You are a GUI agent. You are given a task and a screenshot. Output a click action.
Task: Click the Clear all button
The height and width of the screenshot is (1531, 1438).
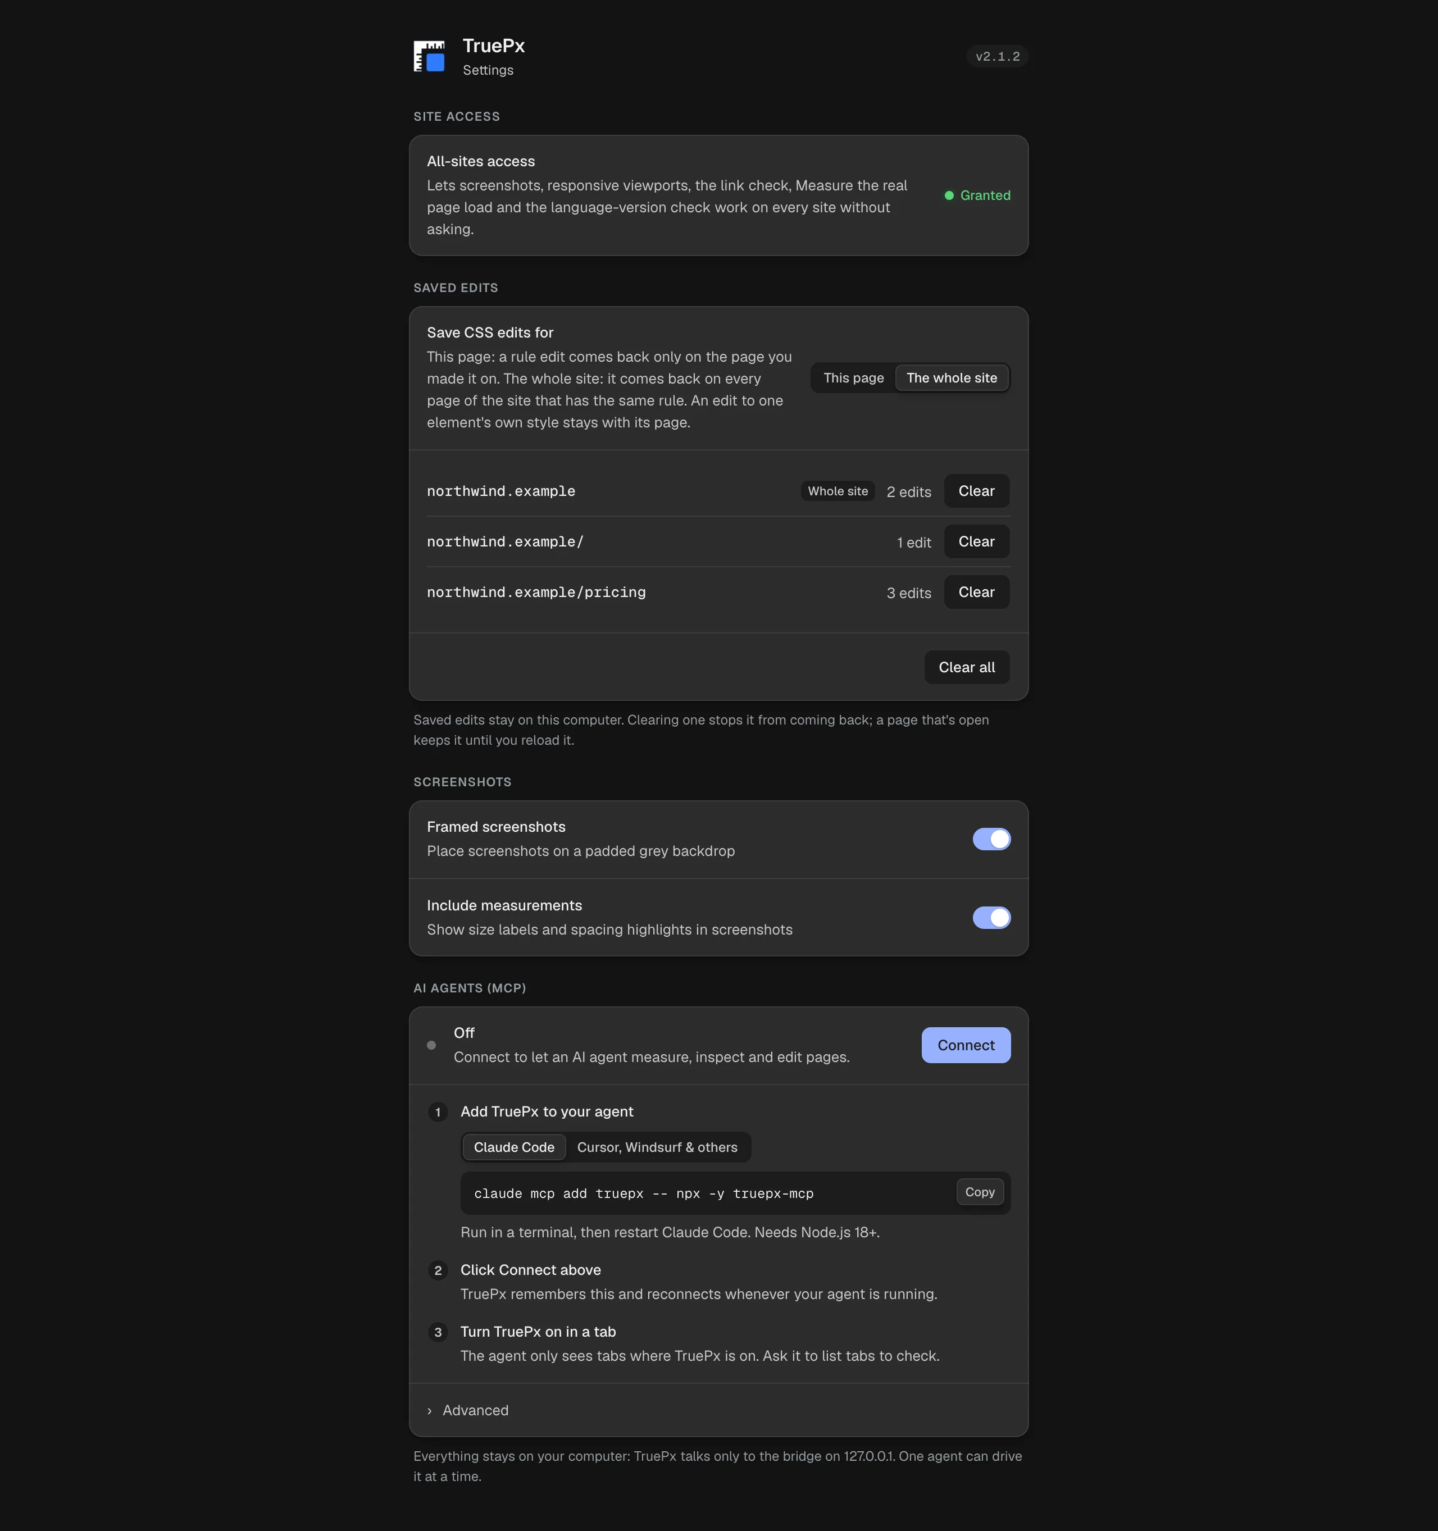967,668
